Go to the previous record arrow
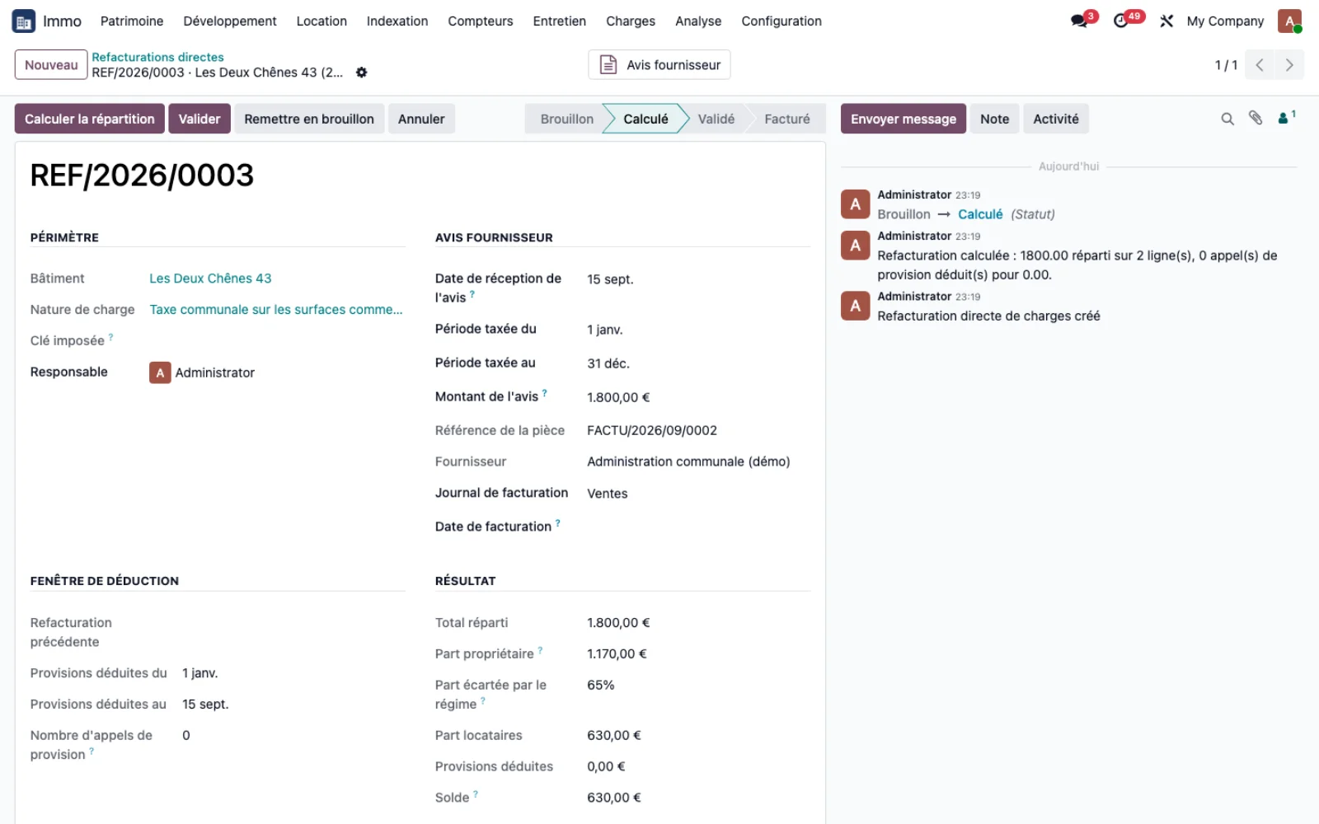 (1260, 65)
